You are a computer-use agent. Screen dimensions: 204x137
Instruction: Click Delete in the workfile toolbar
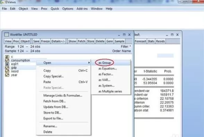[100, 41]
